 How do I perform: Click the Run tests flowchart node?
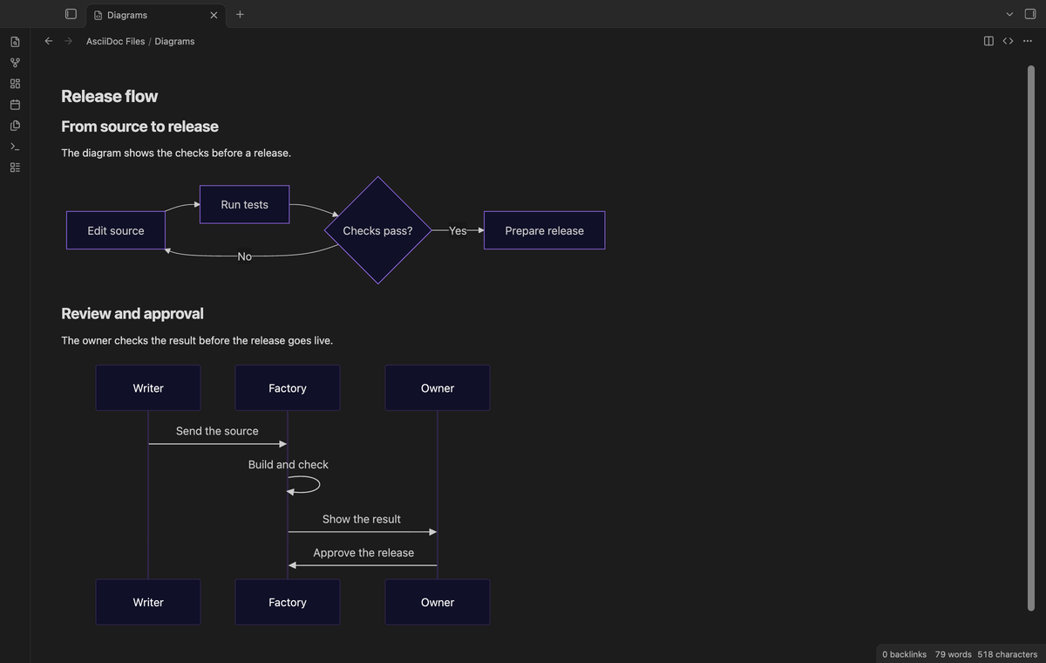coord(244,204)
